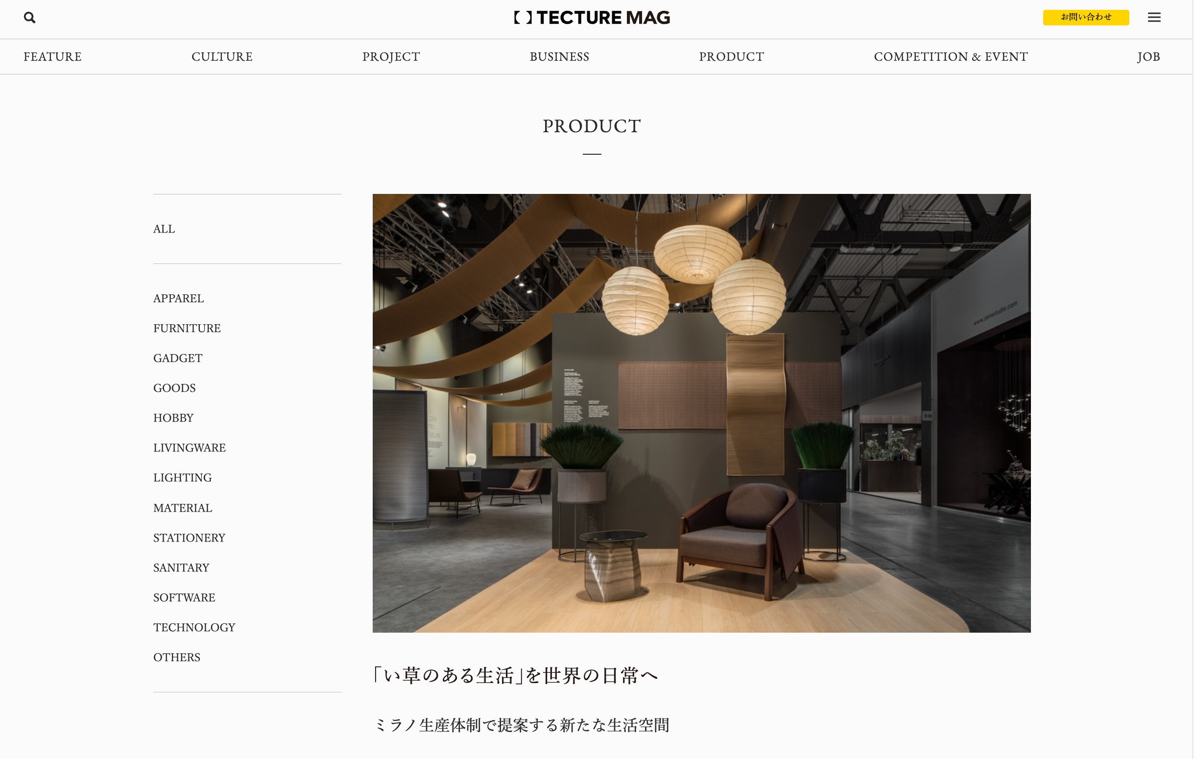Filter products by FURNITURE

[x=187, y=328]
